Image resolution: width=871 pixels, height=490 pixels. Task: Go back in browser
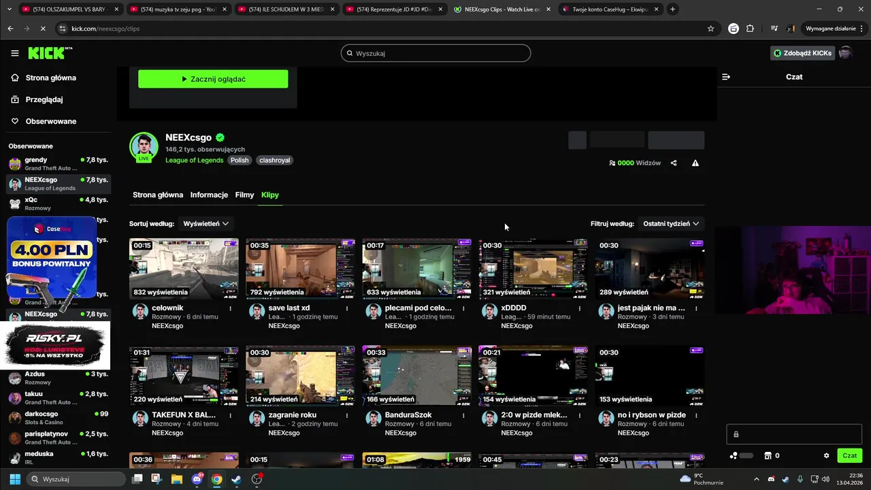click(10, 29)
